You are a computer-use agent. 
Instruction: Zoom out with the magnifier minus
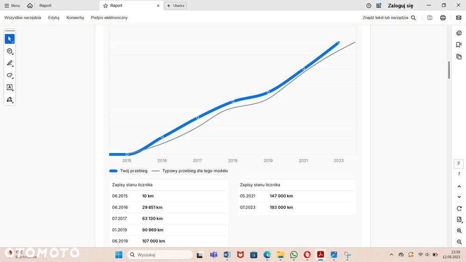(459, 242)
